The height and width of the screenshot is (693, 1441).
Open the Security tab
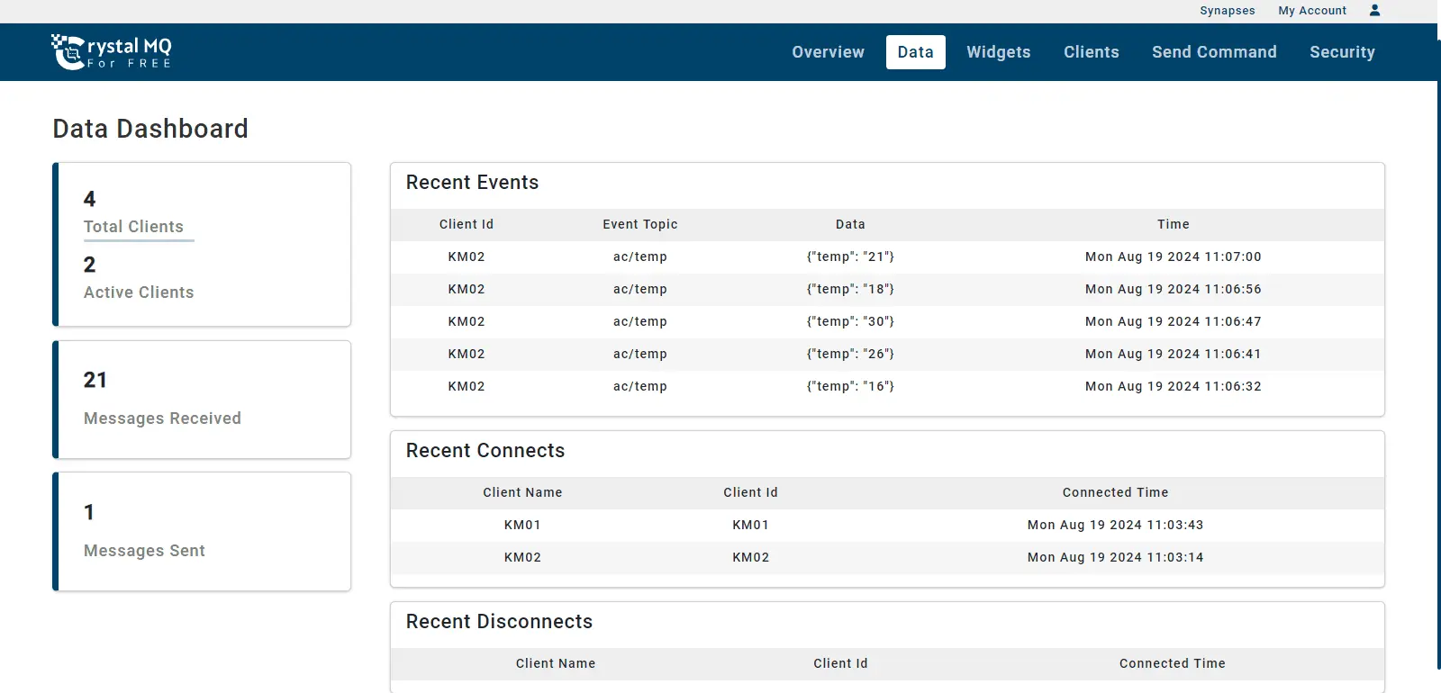tap(1342, 52)
